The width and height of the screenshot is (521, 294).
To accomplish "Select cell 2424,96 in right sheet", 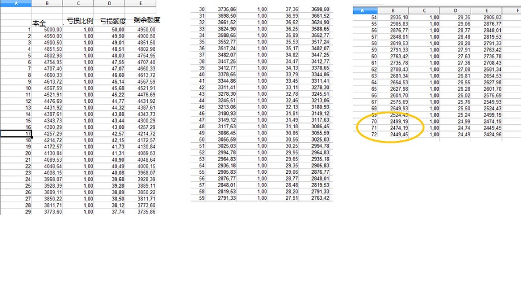I will [x=486, y=135].
